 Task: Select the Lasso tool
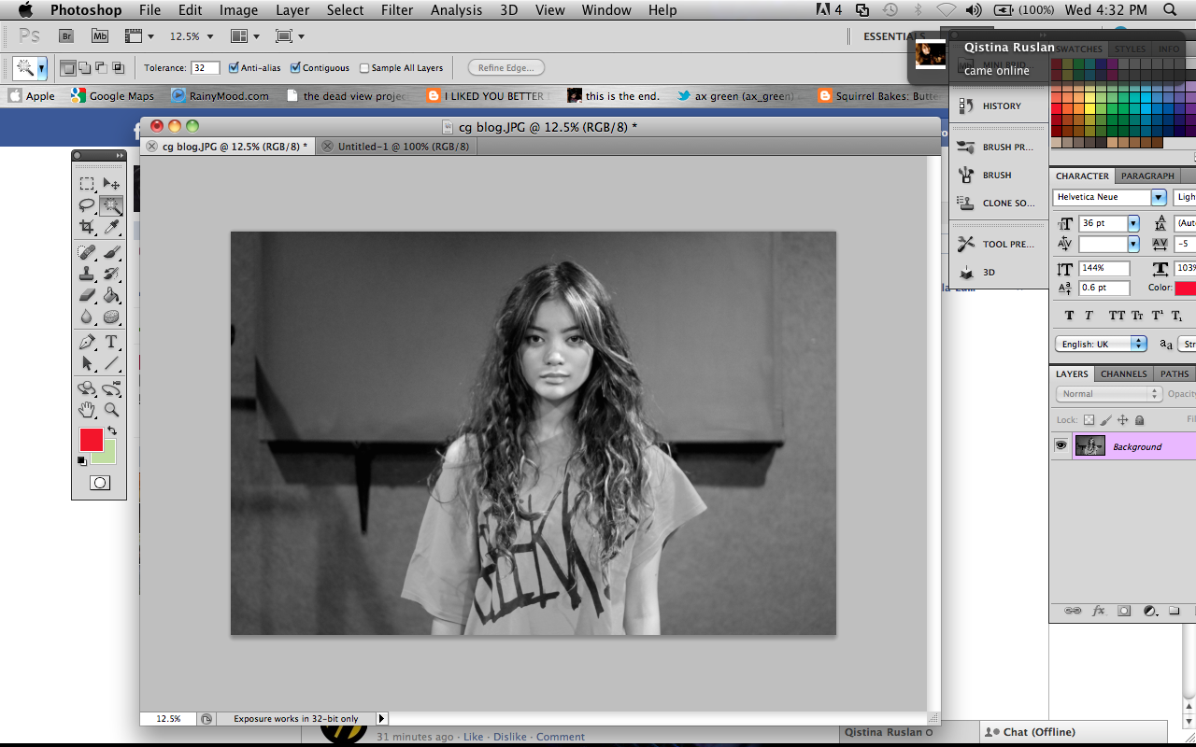(87, 205)
